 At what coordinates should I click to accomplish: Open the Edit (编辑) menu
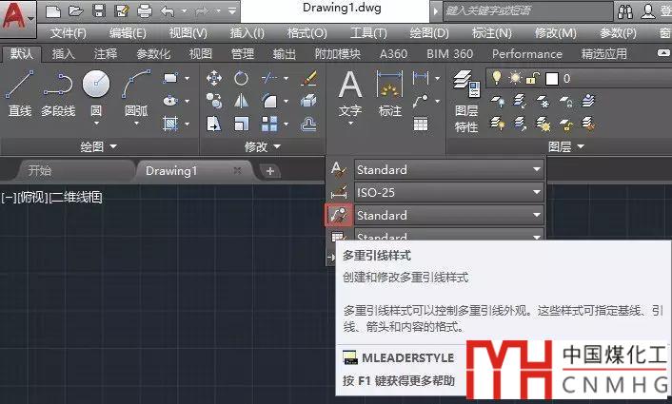pyautogui.click(x=128, y=33)
